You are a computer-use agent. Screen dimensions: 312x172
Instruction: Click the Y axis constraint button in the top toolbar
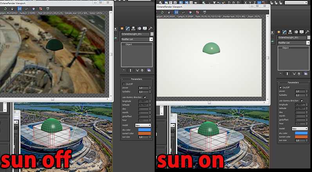(250, 3)
